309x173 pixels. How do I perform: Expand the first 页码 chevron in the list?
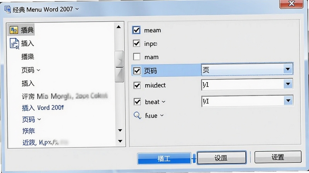(x=38, y=70)
